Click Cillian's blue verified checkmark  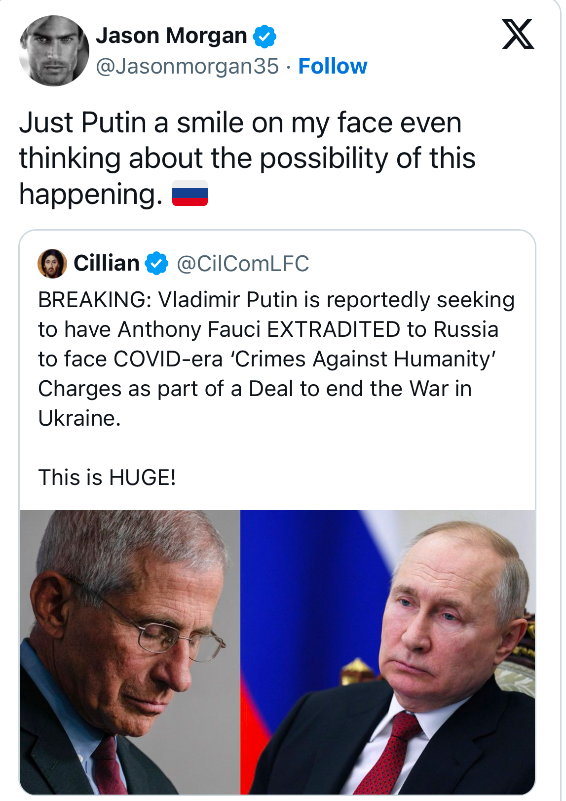coord(156,263)
